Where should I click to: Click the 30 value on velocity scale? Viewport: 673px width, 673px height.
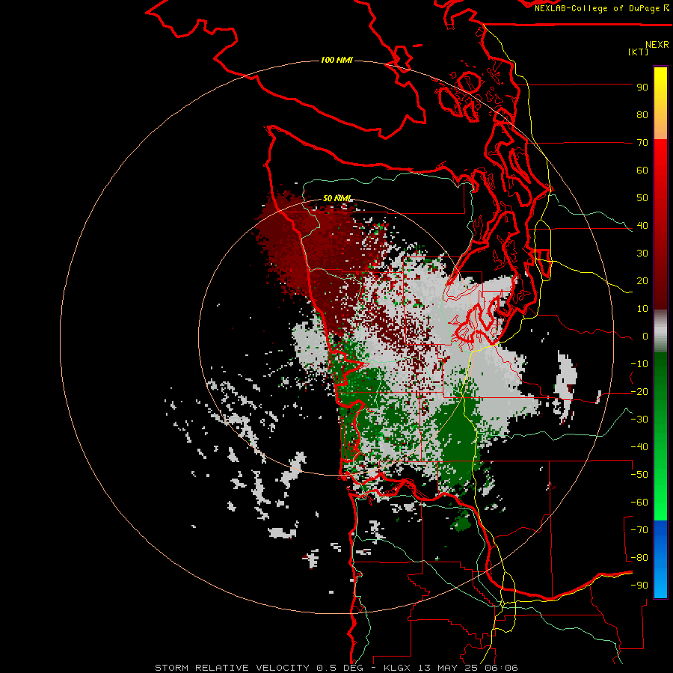coord(642,253)
